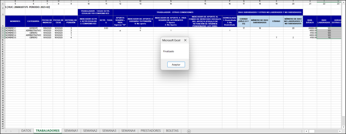Add a new sheet with the plus icon

point(189,131)
